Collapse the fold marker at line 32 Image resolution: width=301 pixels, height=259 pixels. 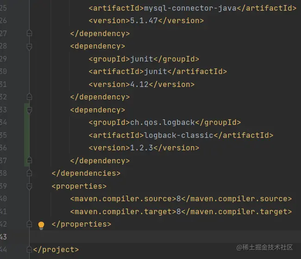29,96
